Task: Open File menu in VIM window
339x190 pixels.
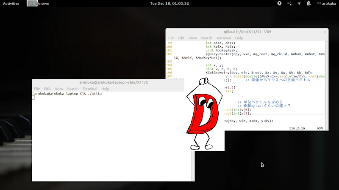Action: pyautogui.click(x=171, y=38)
